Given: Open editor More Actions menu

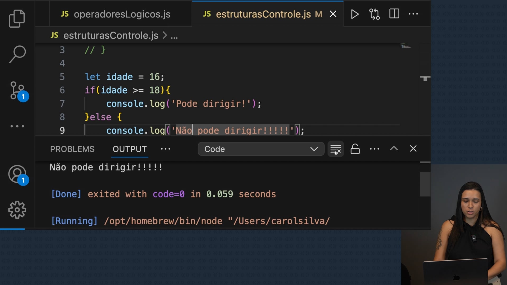Looking at the screenshot, I should pyautogui.click(x=413, y=14).
